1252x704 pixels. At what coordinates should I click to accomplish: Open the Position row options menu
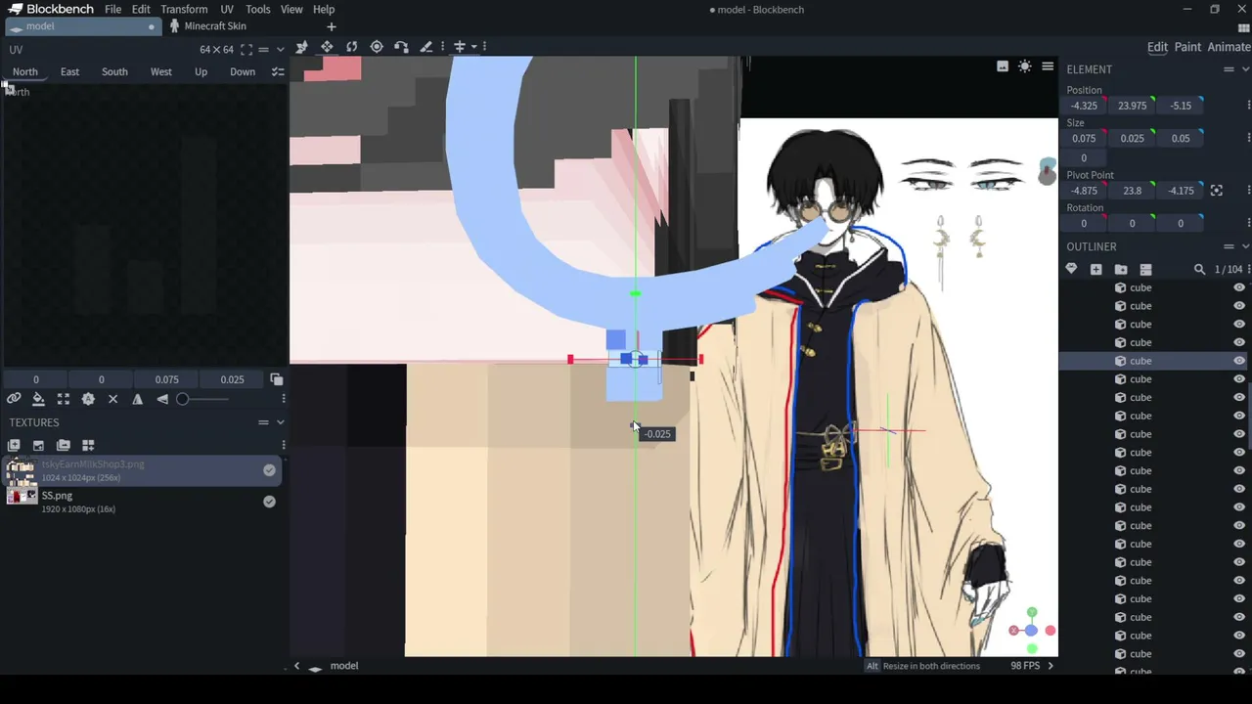[1248, 106]
